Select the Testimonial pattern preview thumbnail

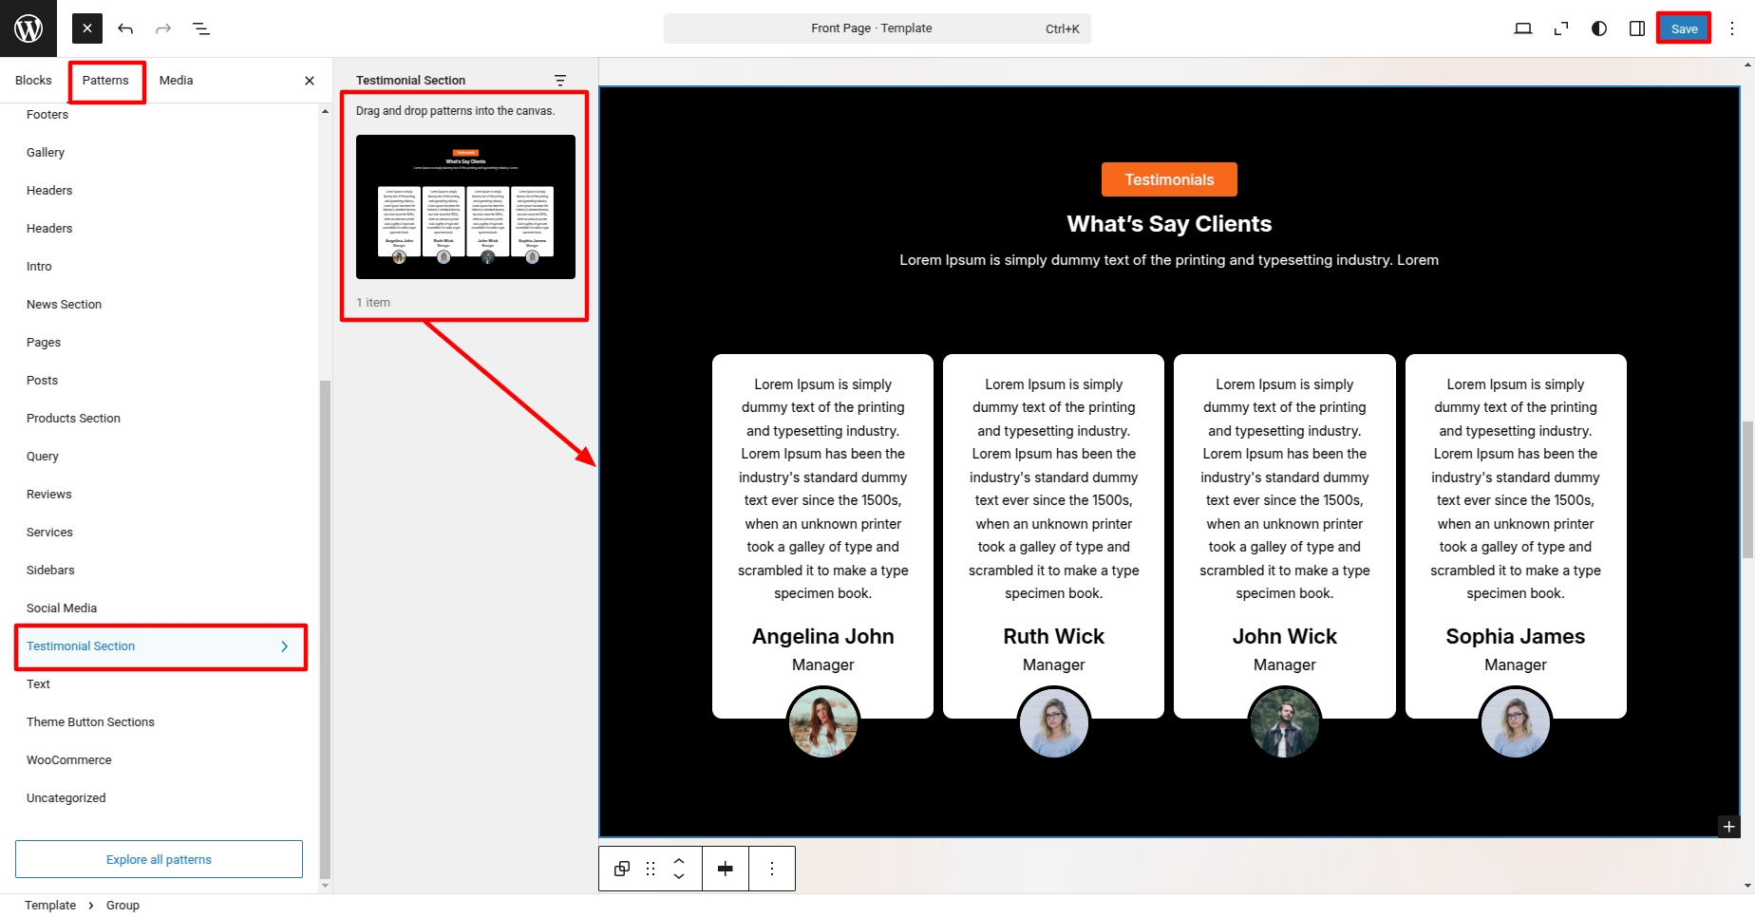click(x=465, y=207)
